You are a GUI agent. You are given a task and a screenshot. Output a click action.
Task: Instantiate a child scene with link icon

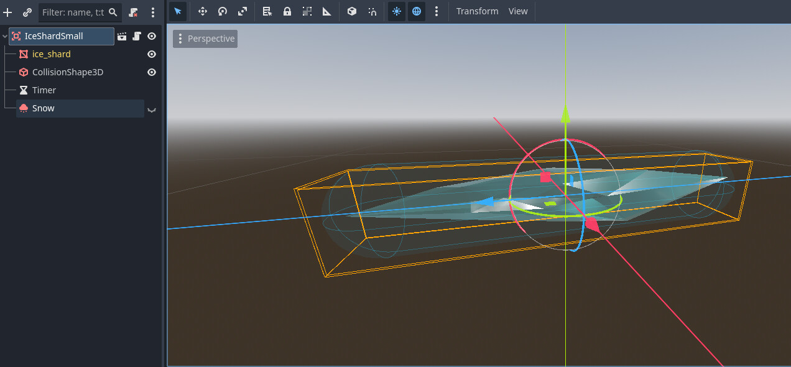27,12
